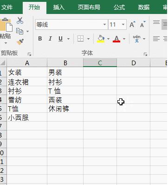Screen dimensions: 168x185
Task: Open the 剪贴板 pane launcher
Action: [x=29, y=54]
